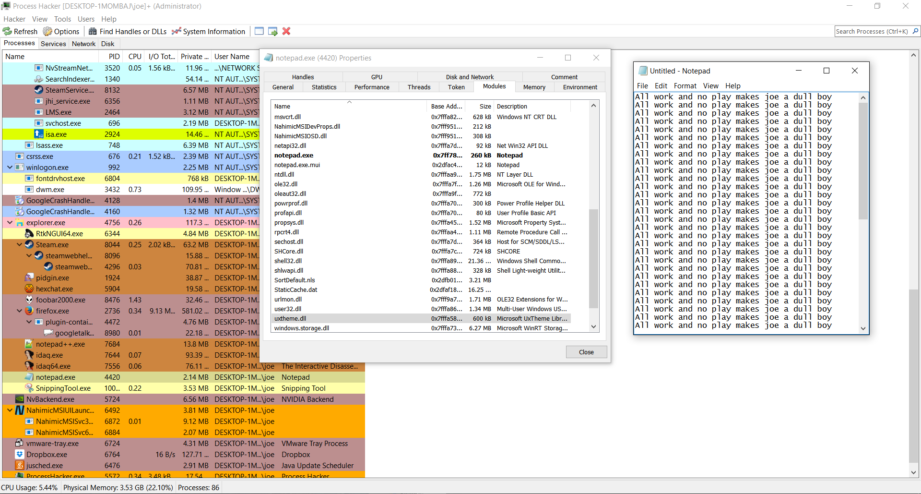The width and height of the screenshot is (921, 494).
Task: Select vmware-tray.exe process icon
Action: click(20, 443)
